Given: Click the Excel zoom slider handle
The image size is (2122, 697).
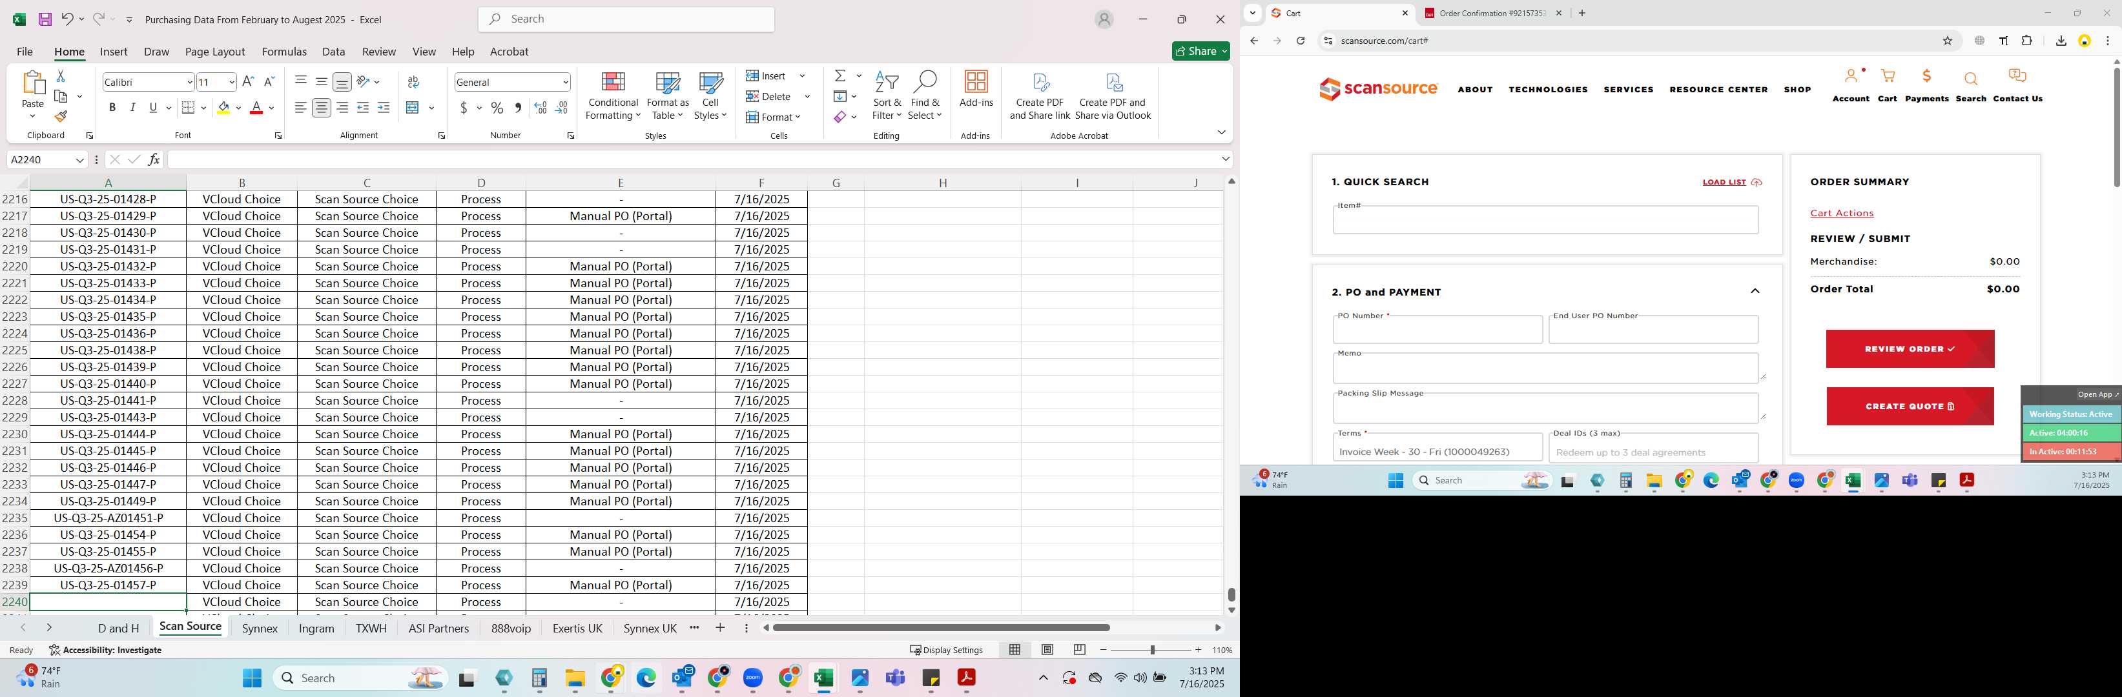Looking at the screenshot, I should point(1151,650).
